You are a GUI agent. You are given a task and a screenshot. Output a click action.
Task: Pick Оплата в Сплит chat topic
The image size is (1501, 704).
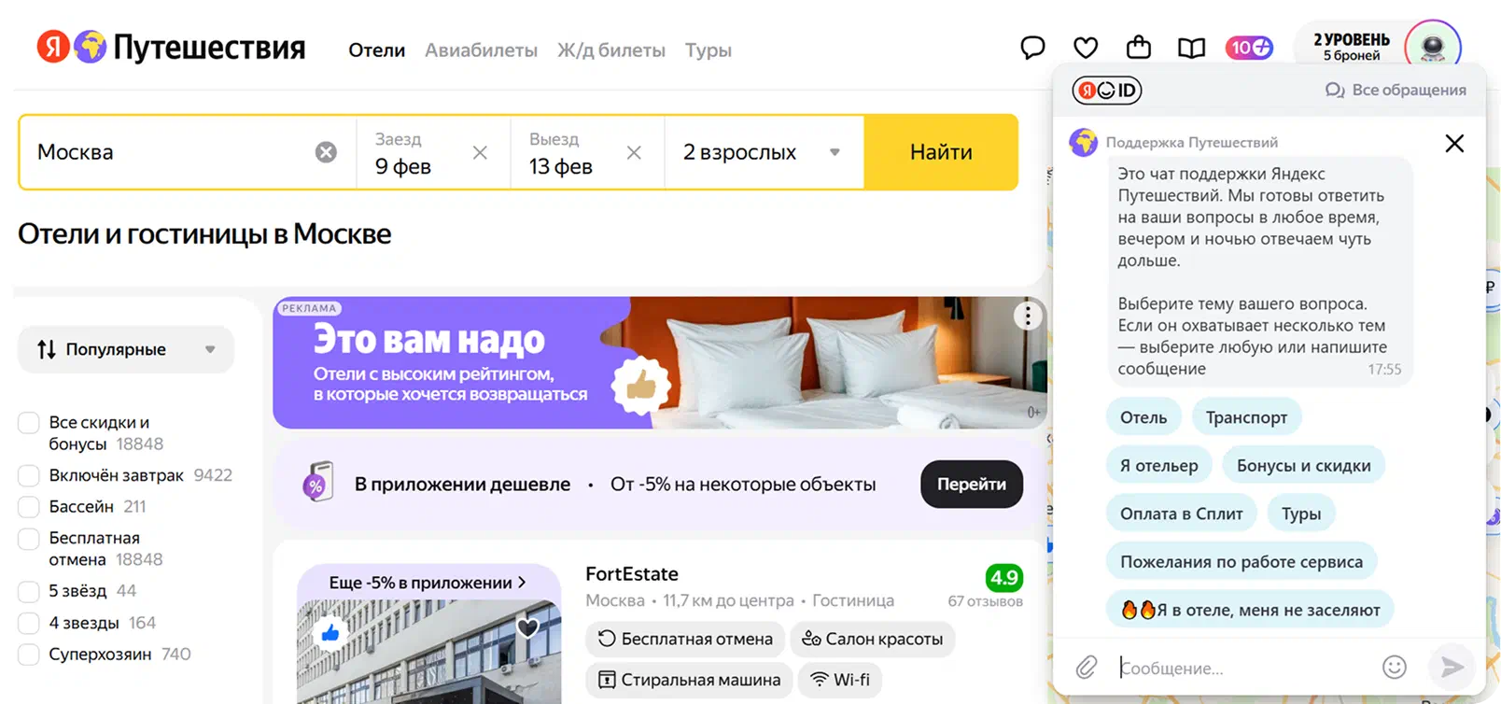1182,514
